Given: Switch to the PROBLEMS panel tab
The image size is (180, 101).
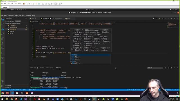Looking at the screenshot, I should [x=34, y=68].
